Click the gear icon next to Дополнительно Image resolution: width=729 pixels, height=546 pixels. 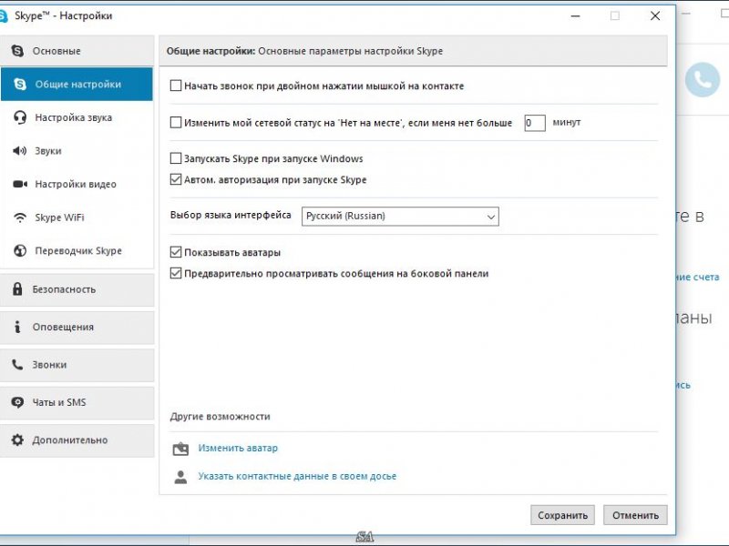(x=17, y=440)
